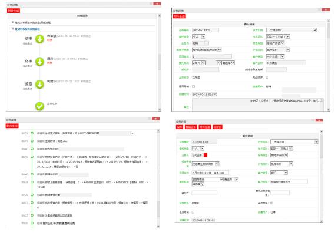This screenshot has width=335, height=233.
Task: Click the scroll-up arrow in the lower-right form window
Action: pos(321,132)
